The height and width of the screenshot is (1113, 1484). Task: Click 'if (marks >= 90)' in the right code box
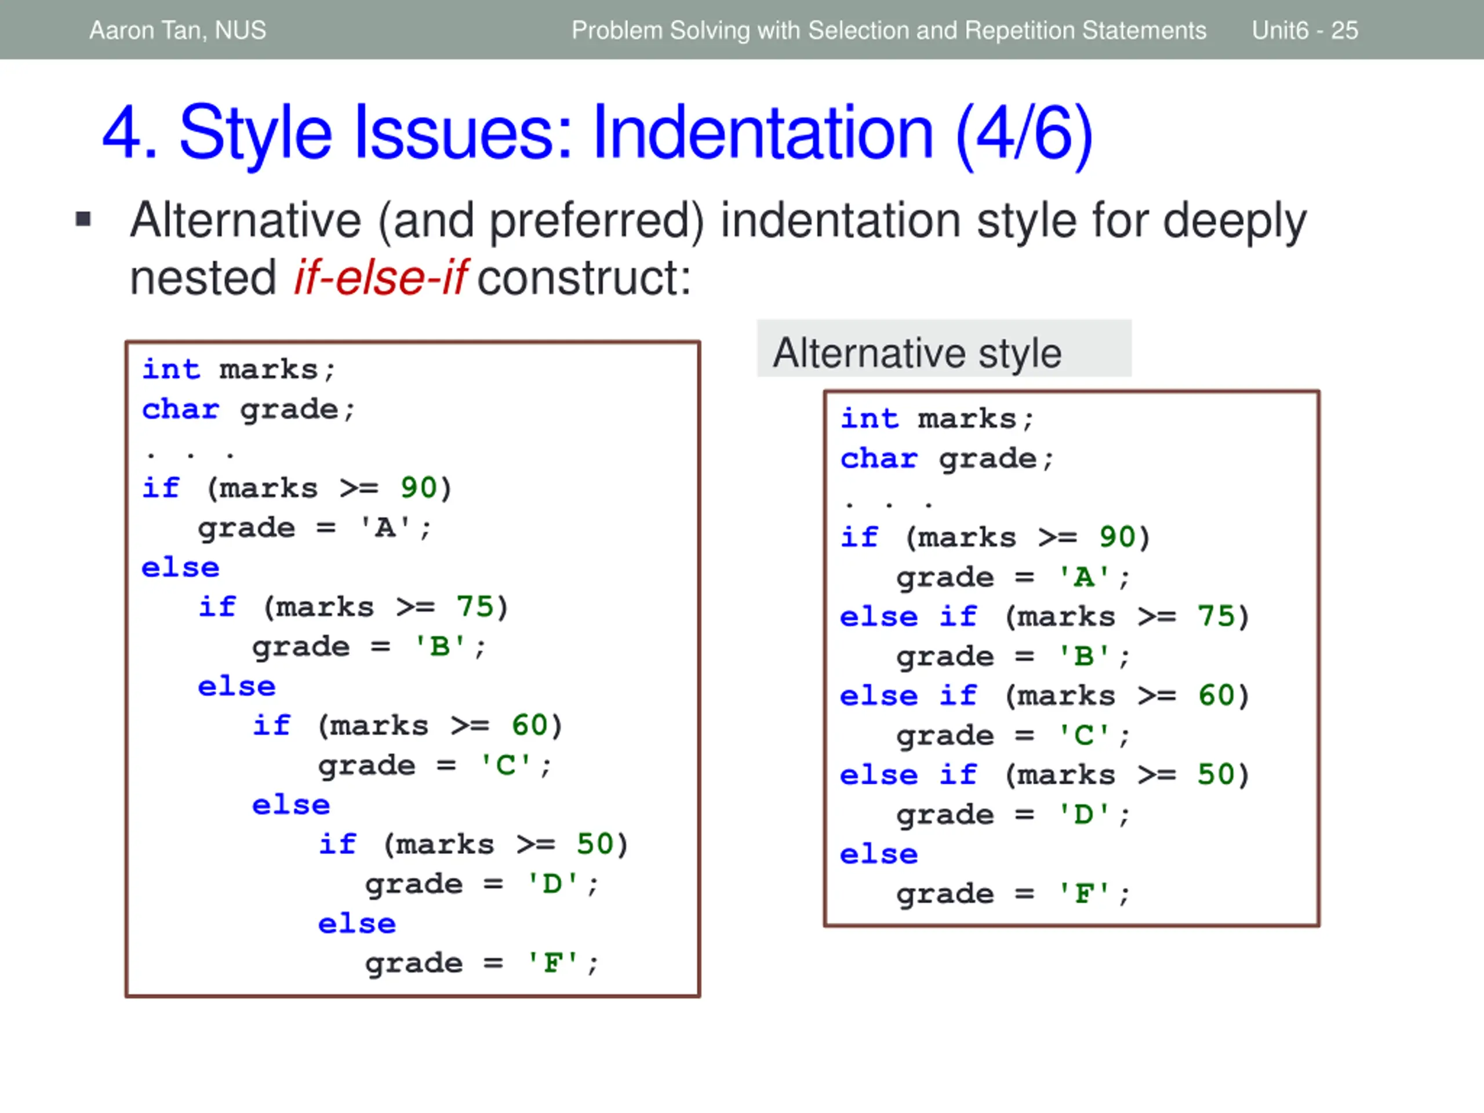coord(995,537)
